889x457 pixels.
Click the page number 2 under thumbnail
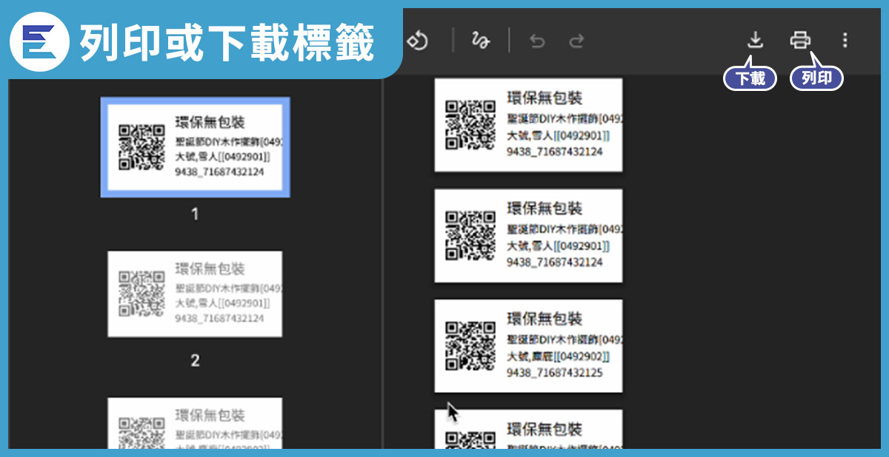[x=195, y=361]
